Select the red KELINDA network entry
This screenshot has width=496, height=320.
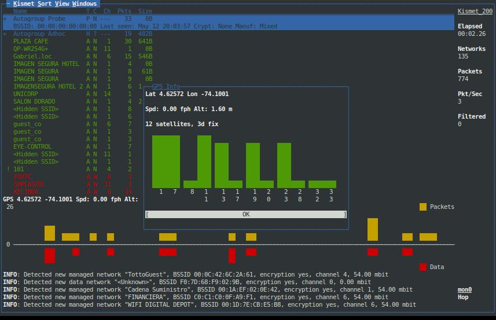pyautogui.click(x=26, y=192)
